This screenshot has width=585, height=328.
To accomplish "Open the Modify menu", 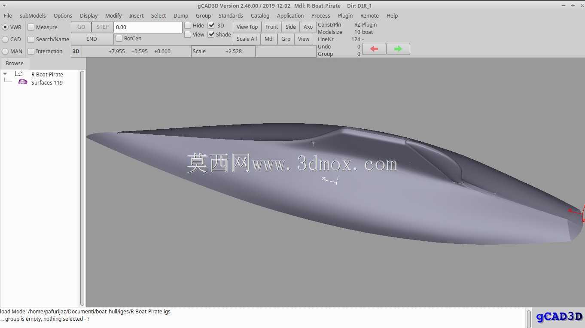I will [113, 15].
